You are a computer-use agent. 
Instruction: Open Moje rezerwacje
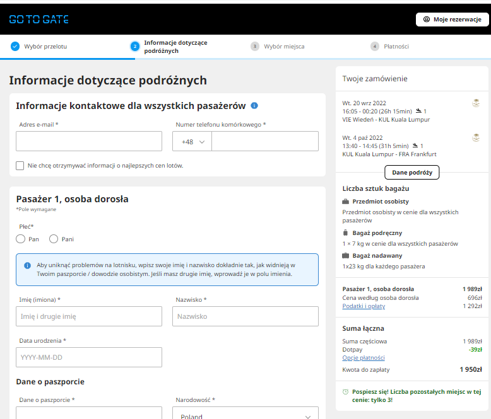click(x=452, y=20)
